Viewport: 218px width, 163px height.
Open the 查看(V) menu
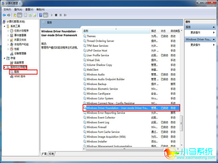point(29,10)
